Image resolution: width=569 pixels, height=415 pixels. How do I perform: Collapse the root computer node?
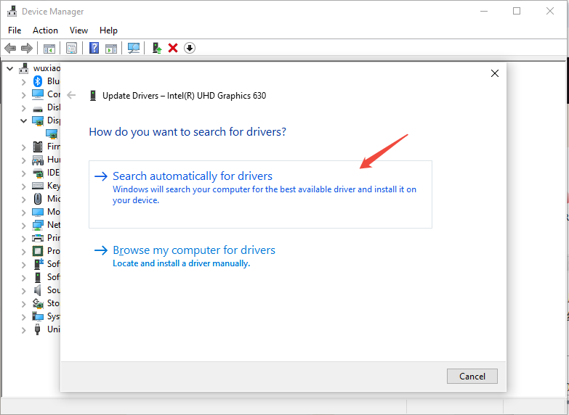tap(9, 68)
